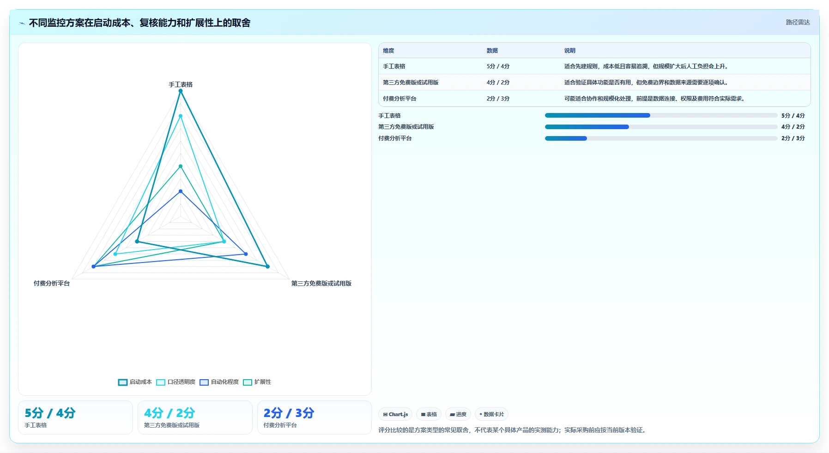Click the Chart.js tag chip
The width and height of the screenshot is (829, 453).
[x=395, y=414]
